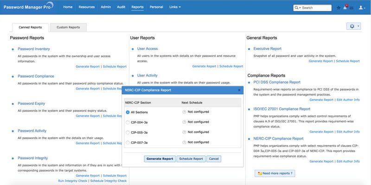Expand the Links dropdown menu
This screenshot has height=185, width=371.
click(175, 7)
